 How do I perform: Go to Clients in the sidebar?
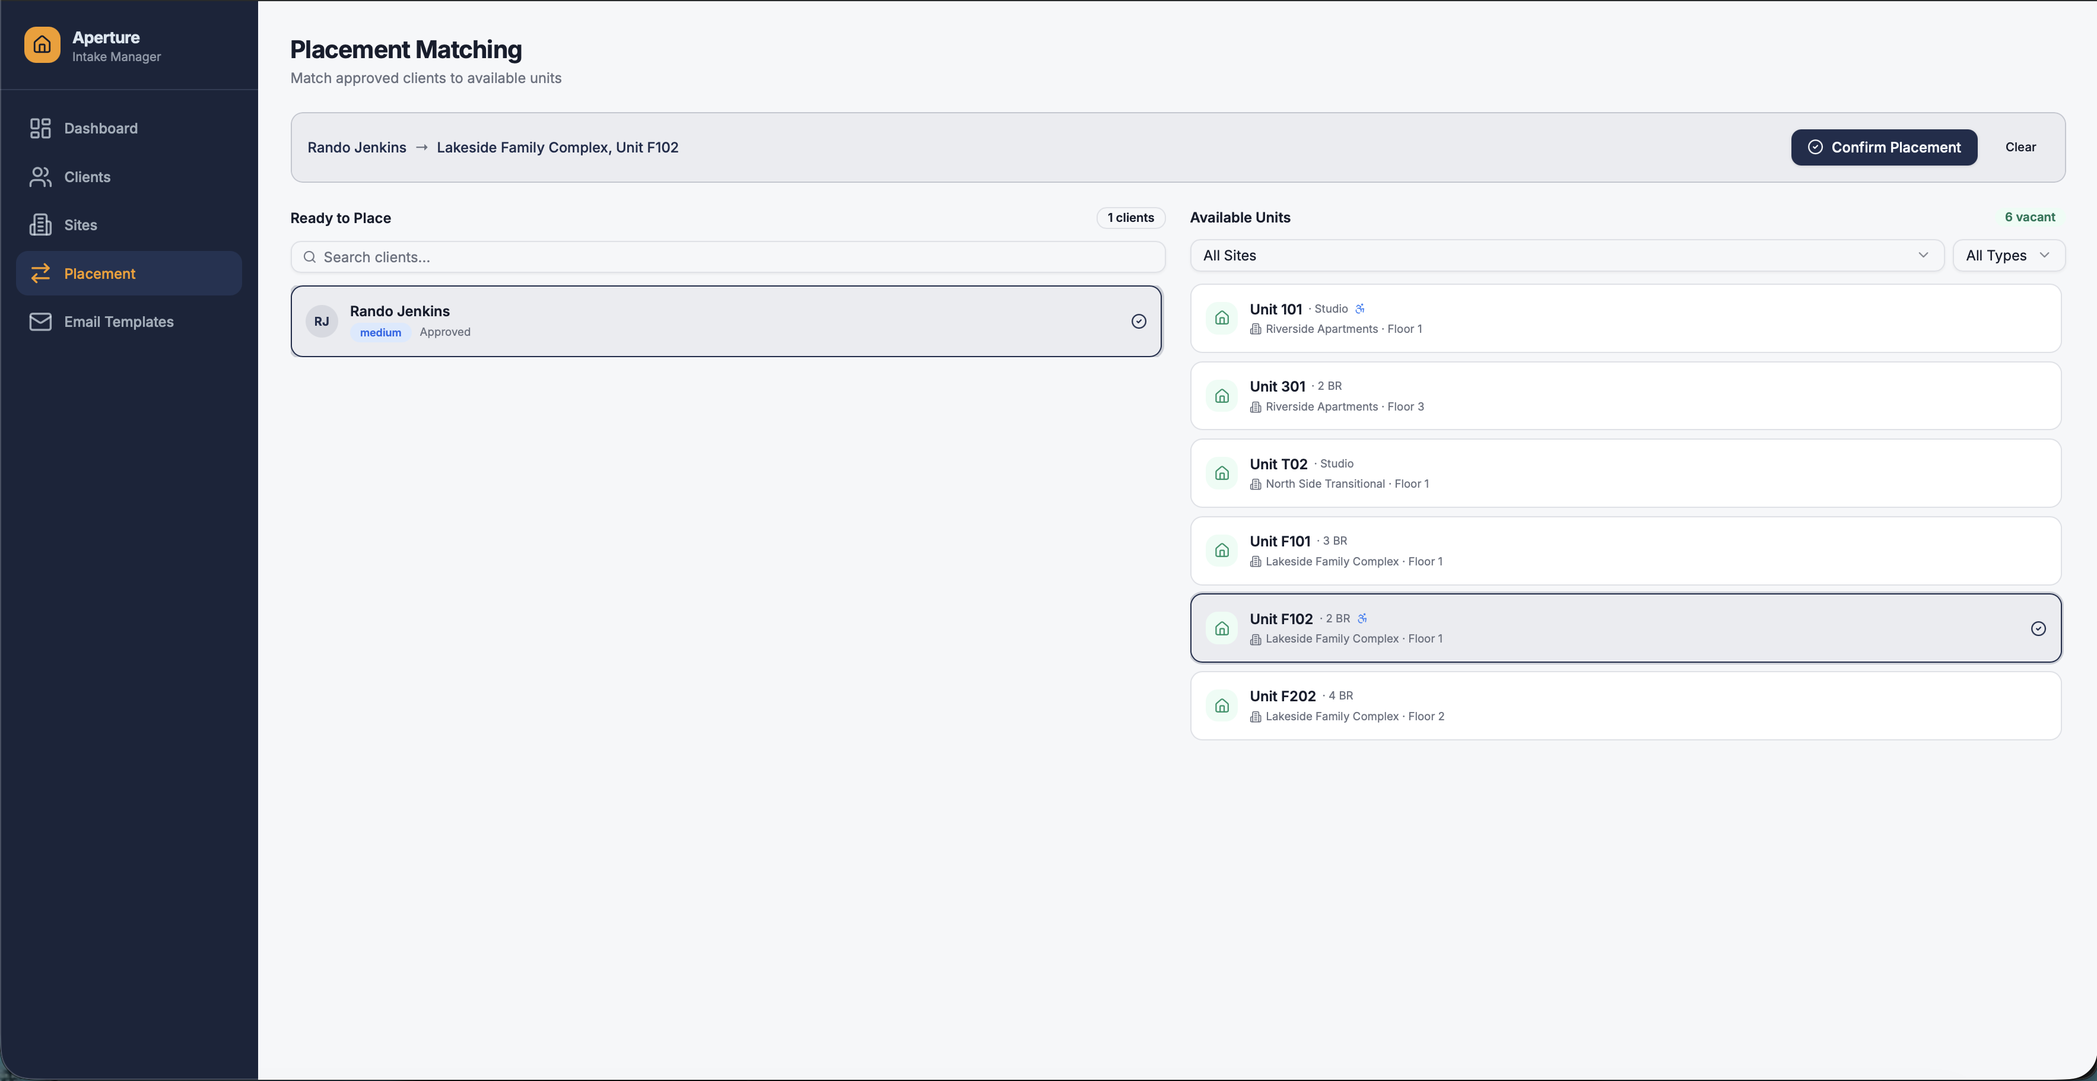(x=129, y=177)
